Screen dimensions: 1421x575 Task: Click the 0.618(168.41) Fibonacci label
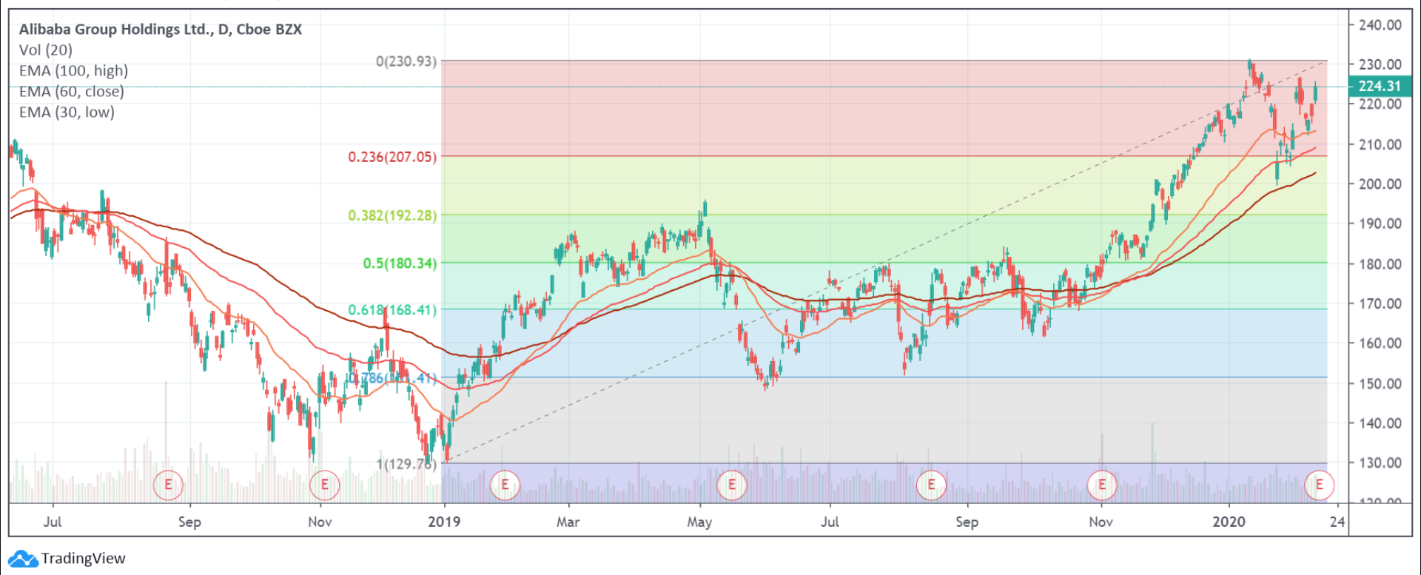click(392, 310)
